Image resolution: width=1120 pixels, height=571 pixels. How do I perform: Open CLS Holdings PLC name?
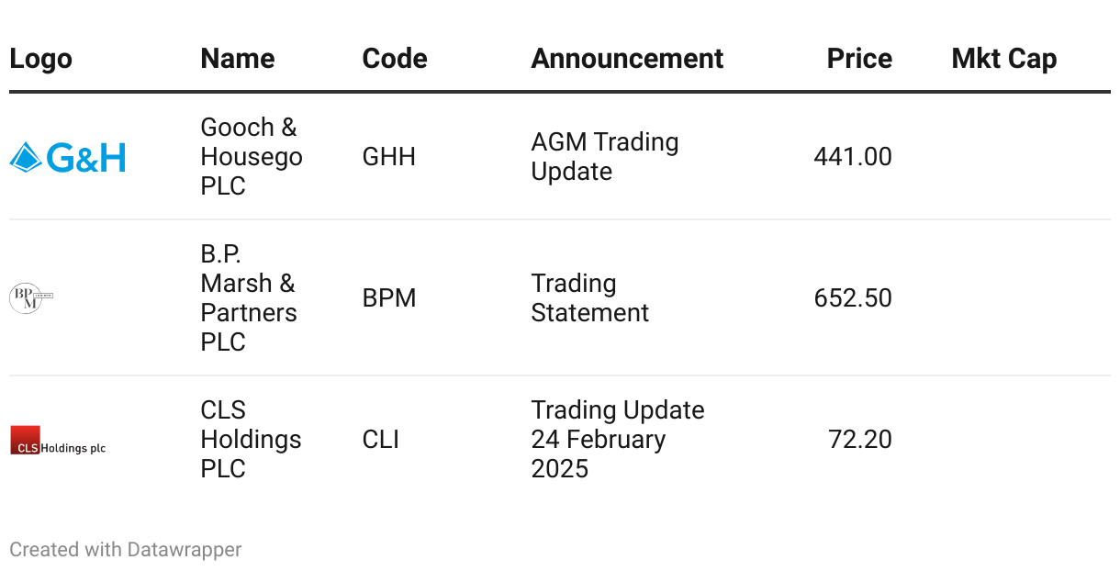coord(251,440)
